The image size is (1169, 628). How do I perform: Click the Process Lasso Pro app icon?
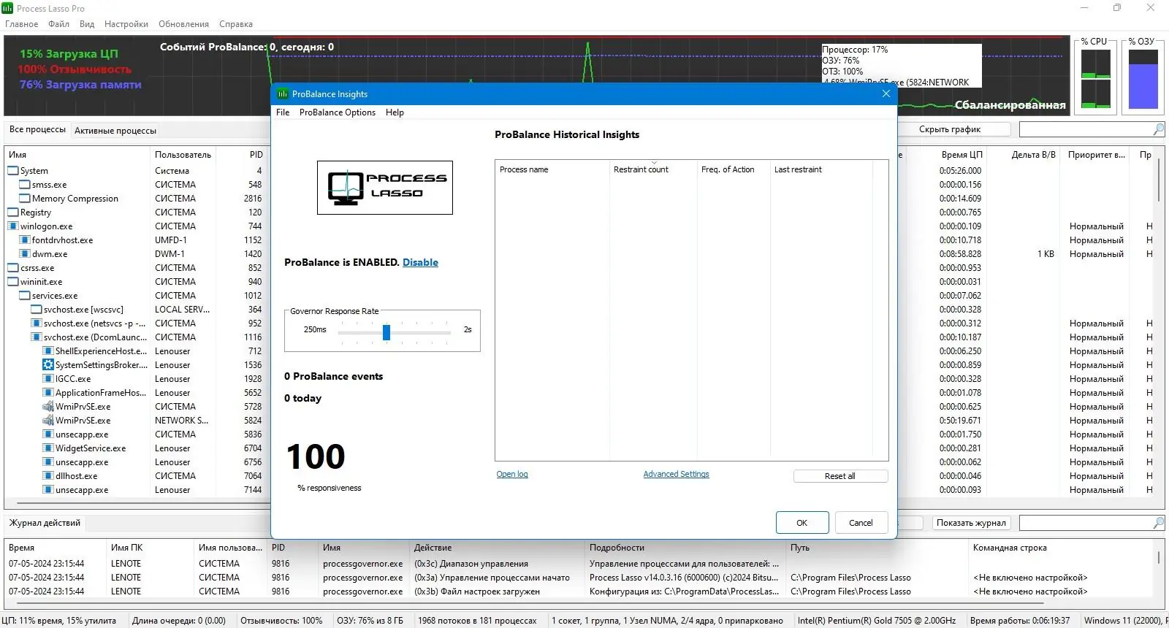7,8
